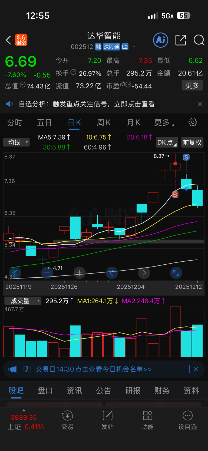Tap the L2 level badge
Screen dimensions: 208x451
click(x=125, y=47)
